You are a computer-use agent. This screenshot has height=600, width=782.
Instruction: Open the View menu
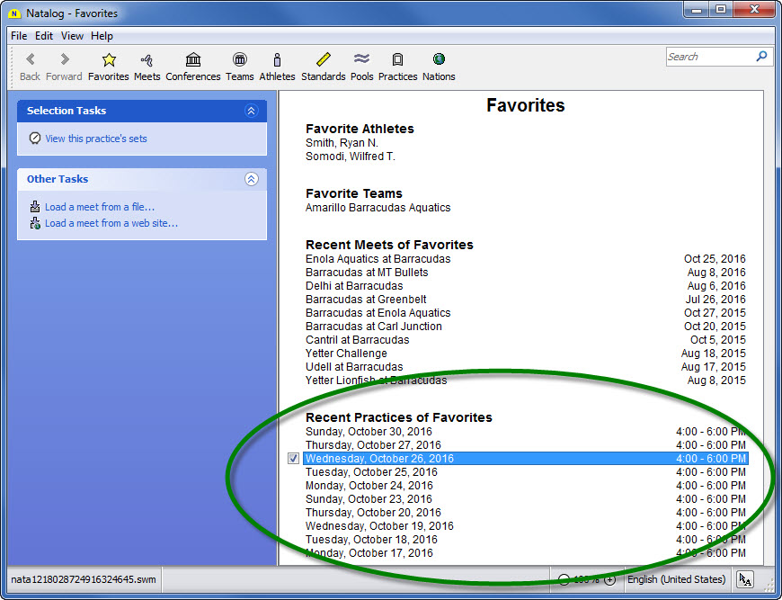72,36
